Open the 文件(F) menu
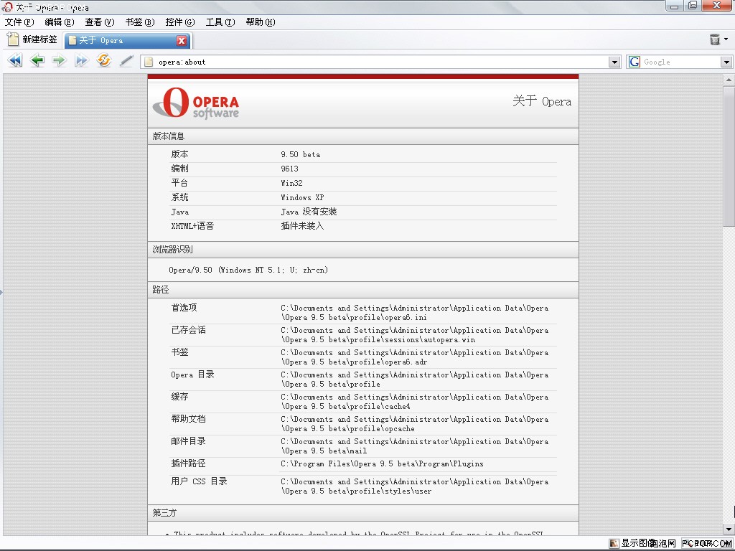 pyautogui.click(x=19, y=22)
